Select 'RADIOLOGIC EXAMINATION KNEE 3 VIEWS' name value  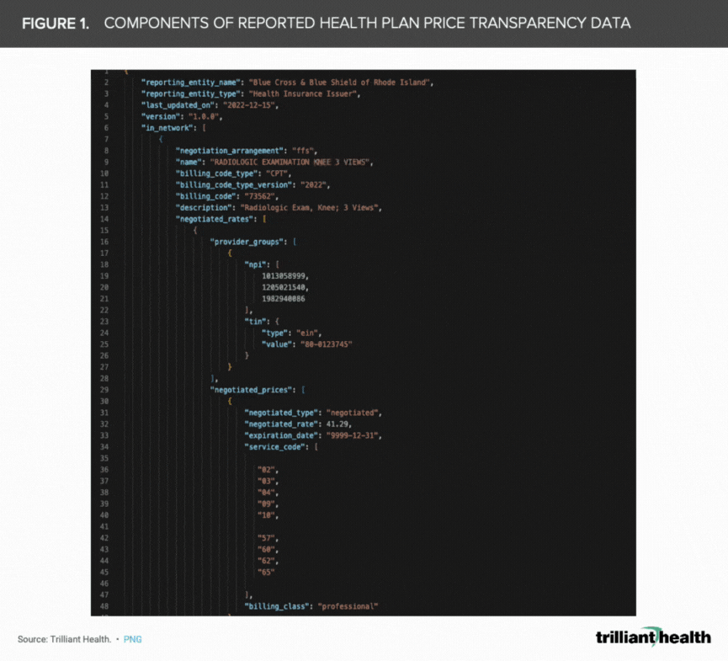[x=290, y=163]
